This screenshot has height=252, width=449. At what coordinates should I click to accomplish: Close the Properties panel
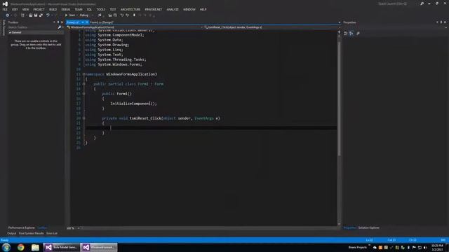pos(445,22)
